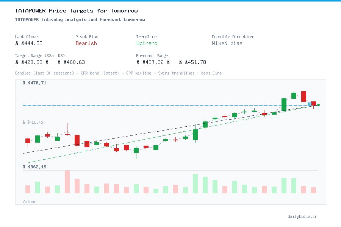Screen dimensions: 341x227
Task: Click the 'Volume' label under the bars
Action: point(29,202)
